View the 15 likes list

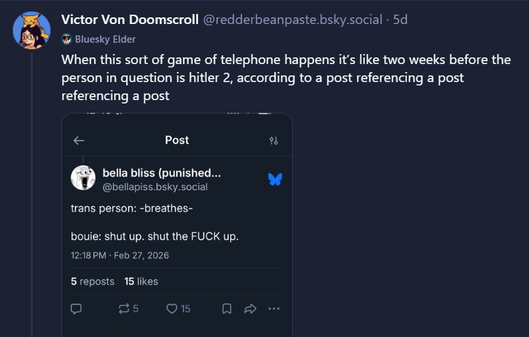(x=141, y=282)
